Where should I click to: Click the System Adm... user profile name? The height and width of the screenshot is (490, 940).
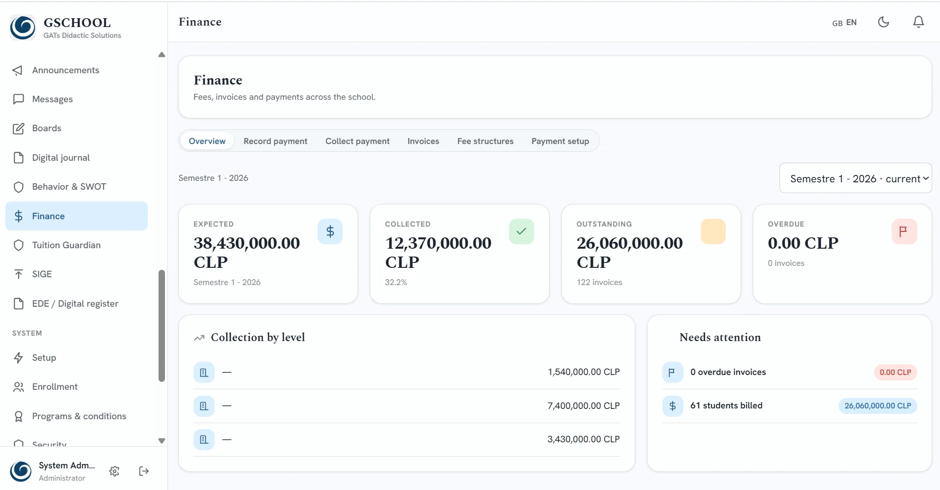(66, 465)
